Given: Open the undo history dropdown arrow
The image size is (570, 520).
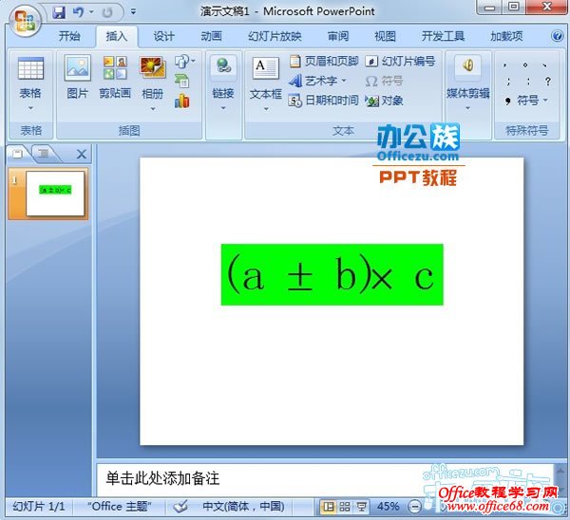Looking at the screenshot, I should click(x=91, y=12).
